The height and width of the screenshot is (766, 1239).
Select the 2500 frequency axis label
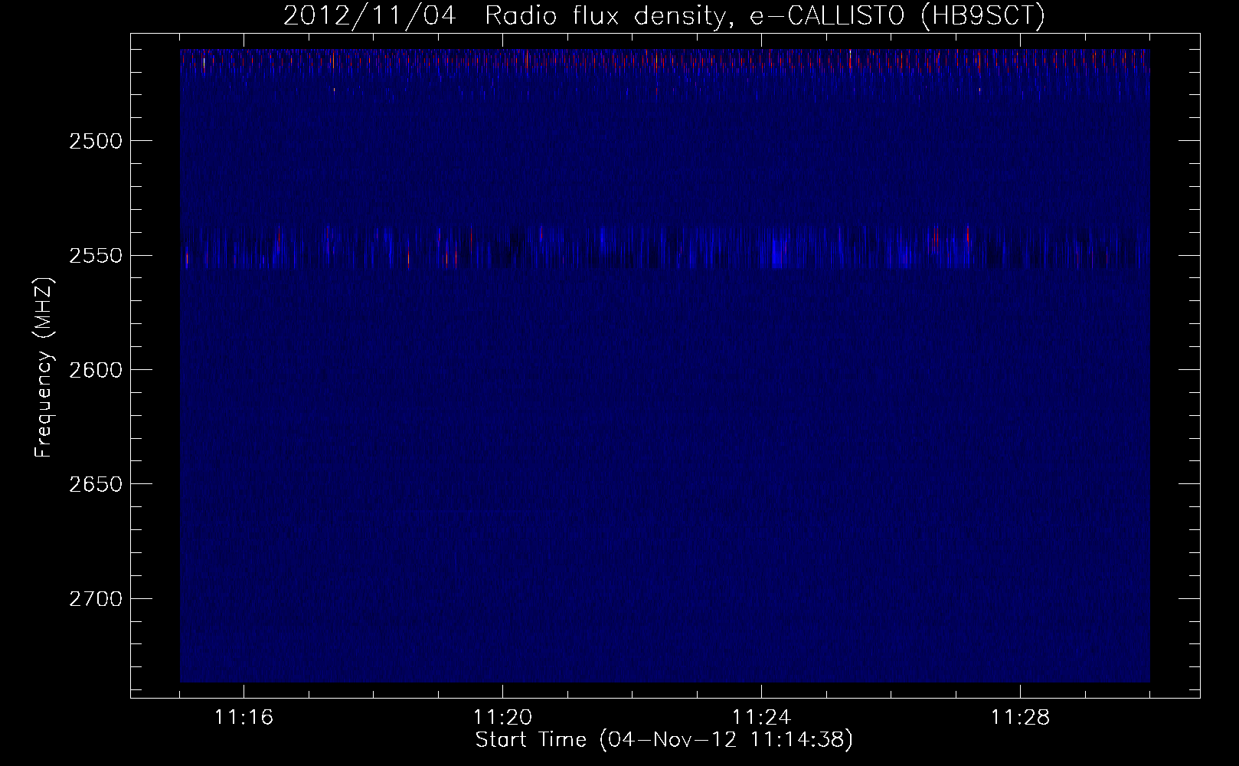coord(95,141)
